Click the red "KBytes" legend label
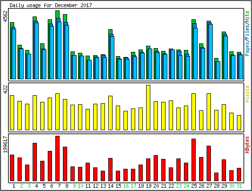The image size is (252, 191). 247,145
